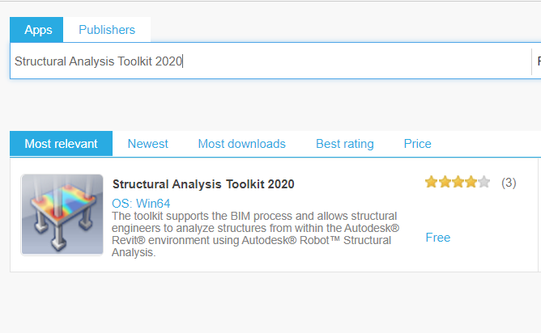Click the toolkit description paragraph text
This screenshot has height=333, width=541.
[x=255, y=234]
